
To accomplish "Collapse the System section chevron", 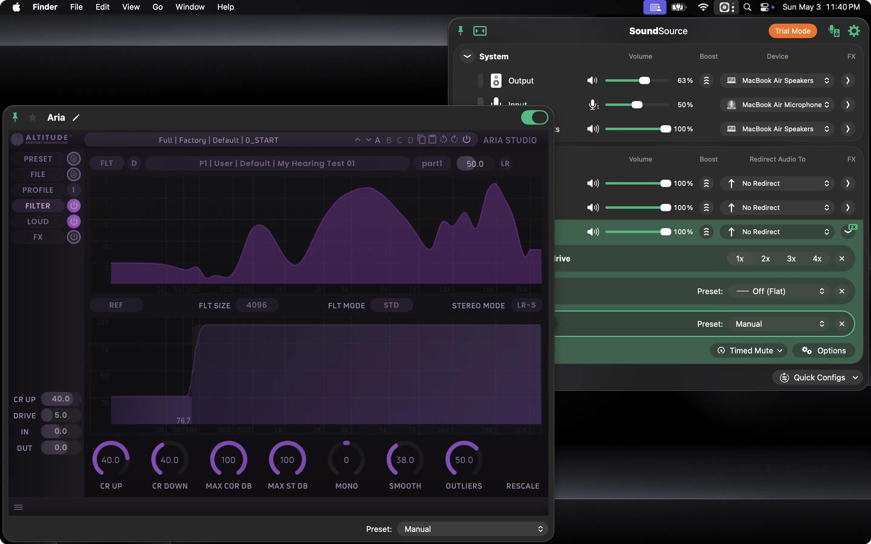I will click(x=467, y=57).
